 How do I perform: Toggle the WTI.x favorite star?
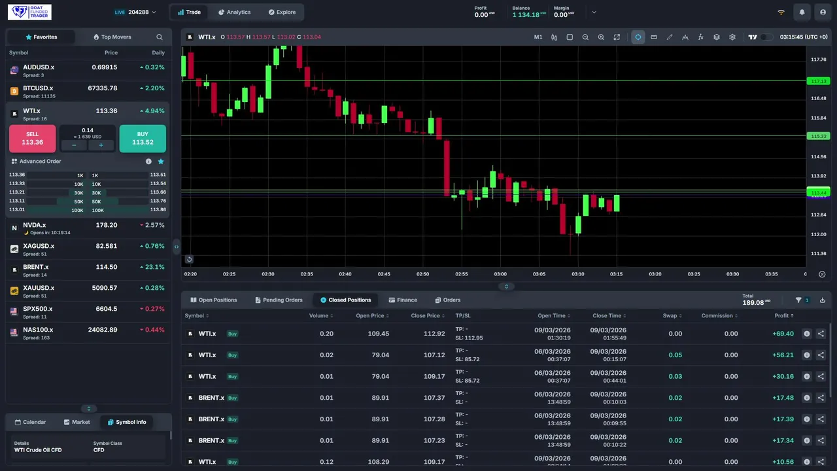(x=161, y=162)
